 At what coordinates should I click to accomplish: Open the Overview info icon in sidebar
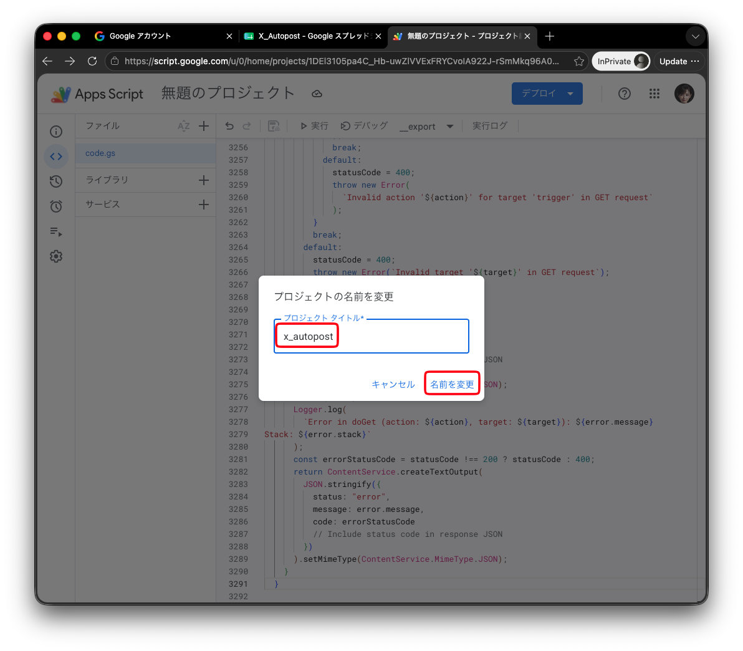tap(56, 132)
